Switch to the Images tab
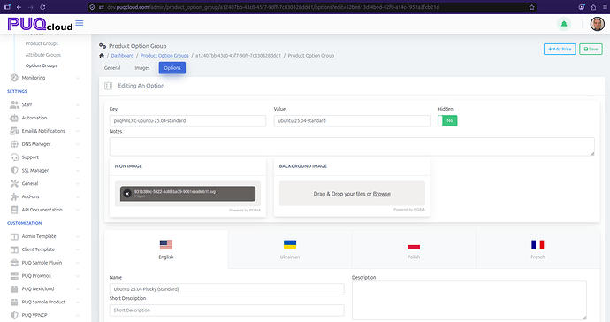The width and height of the screenshot is (610, 322). coord(142,68)
